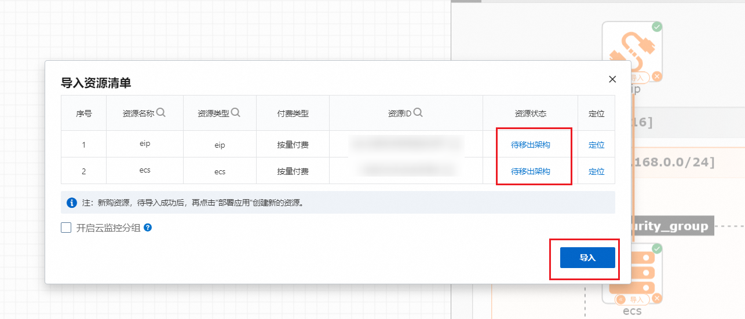745x319 pixels.
Task: Open help icon beside 开启云监控分组
Action: [148, 228]
